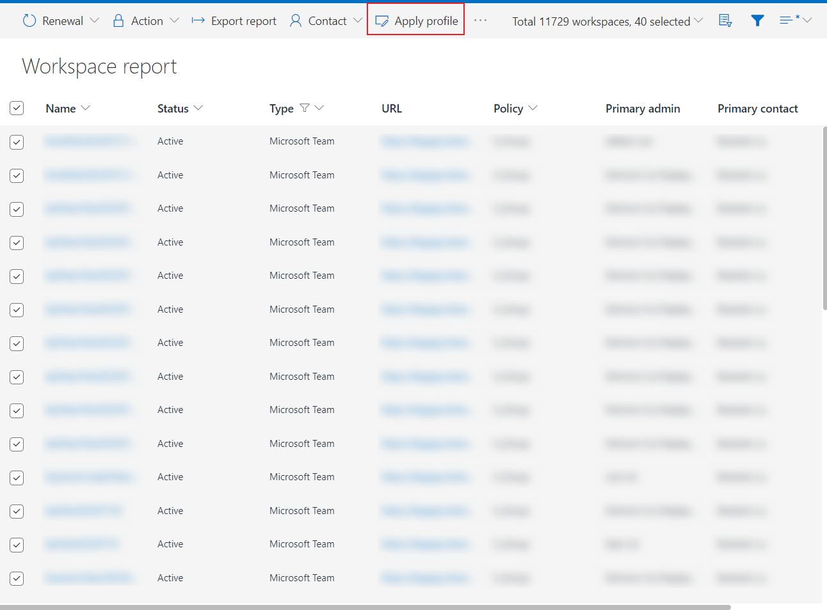Click the Contact person icon

coord(296,21)
